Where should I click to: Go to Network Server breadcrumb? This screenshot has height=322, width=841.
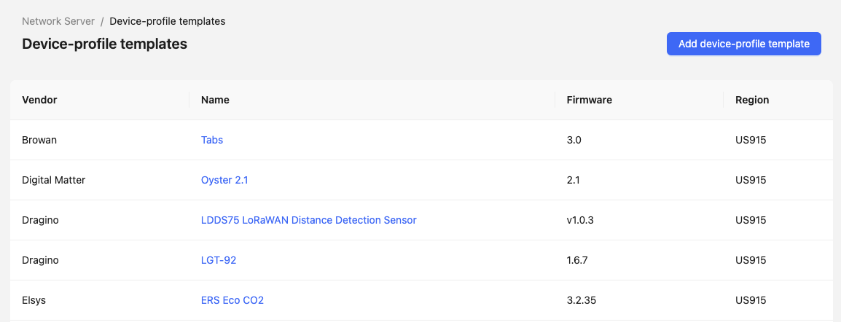[58, 21]
